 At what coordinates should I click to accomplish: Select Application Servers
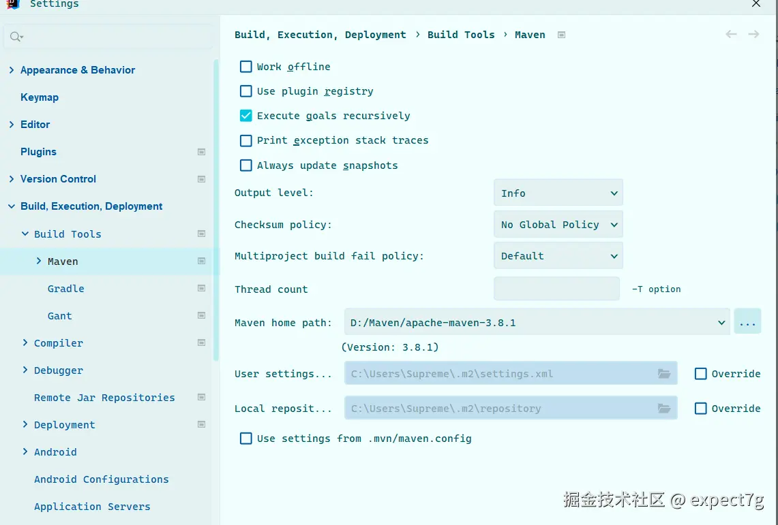[92, 506]
